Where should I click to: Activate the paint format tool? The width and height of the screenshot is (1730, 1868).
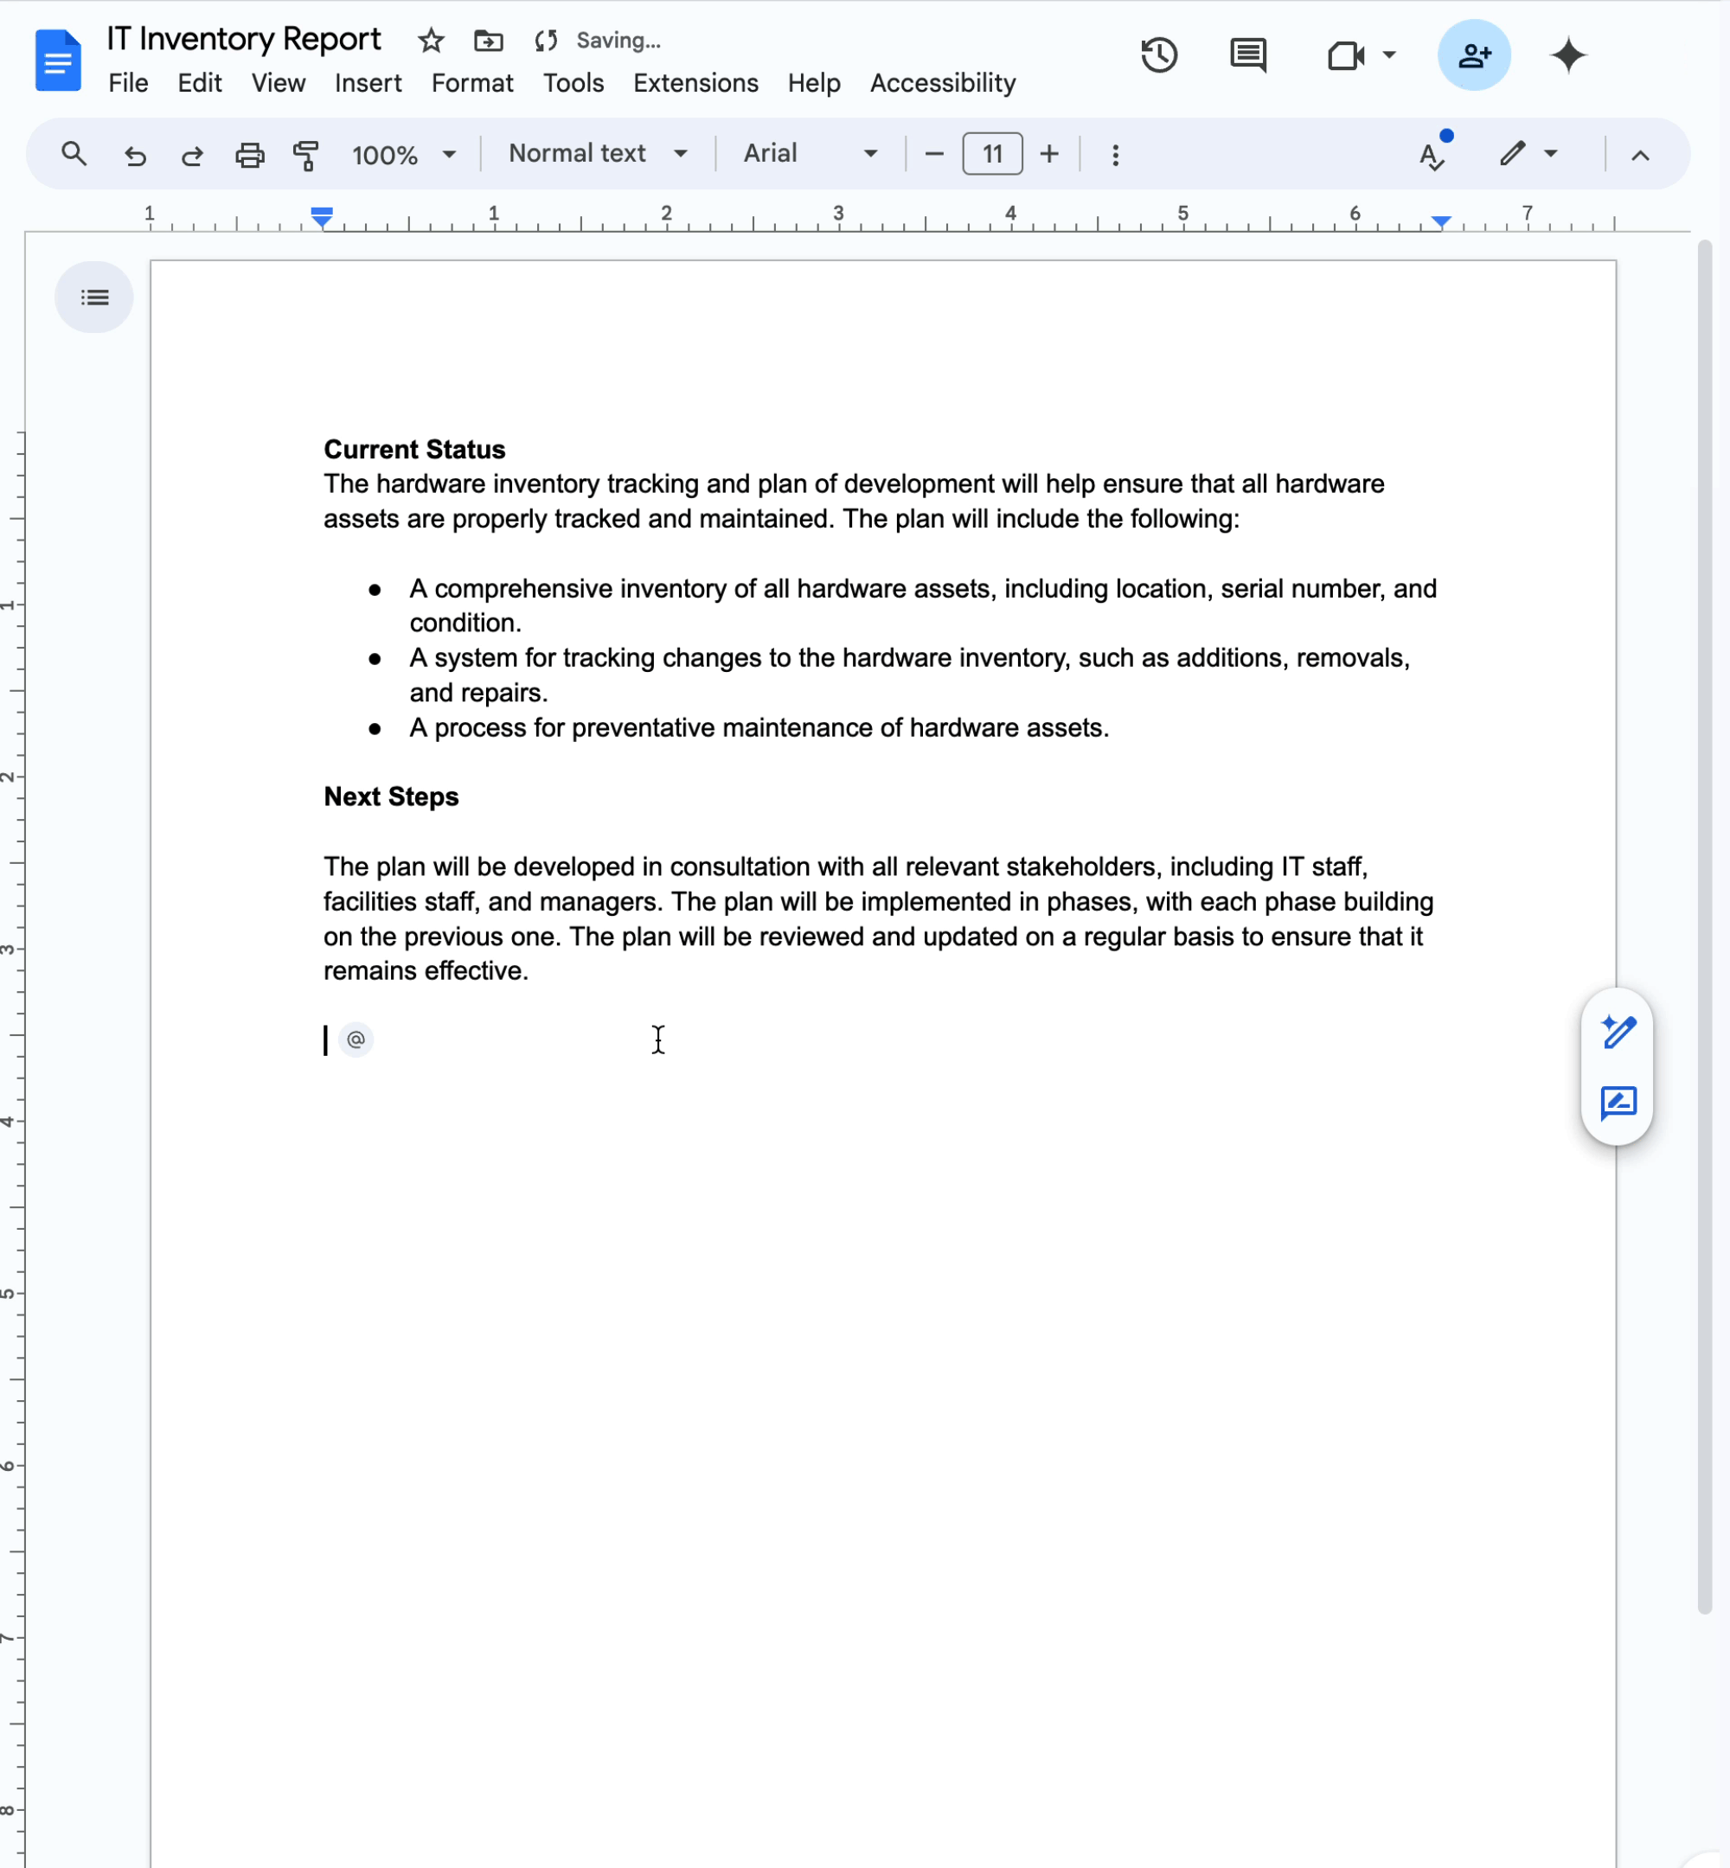point(306,155)
